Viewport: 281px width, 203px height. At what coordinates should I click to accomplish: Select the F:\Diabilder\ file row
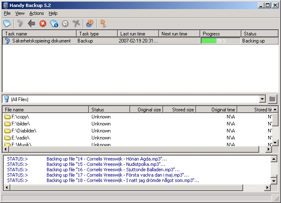click(x=138, y=131)
